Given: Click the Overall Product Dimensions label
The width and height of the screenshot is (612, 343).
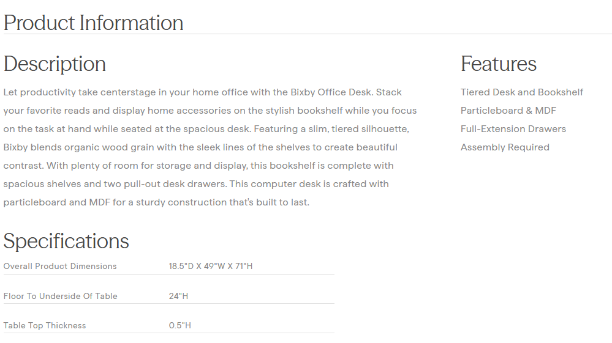Looking at the screenshot, I should tap(60, 267).
